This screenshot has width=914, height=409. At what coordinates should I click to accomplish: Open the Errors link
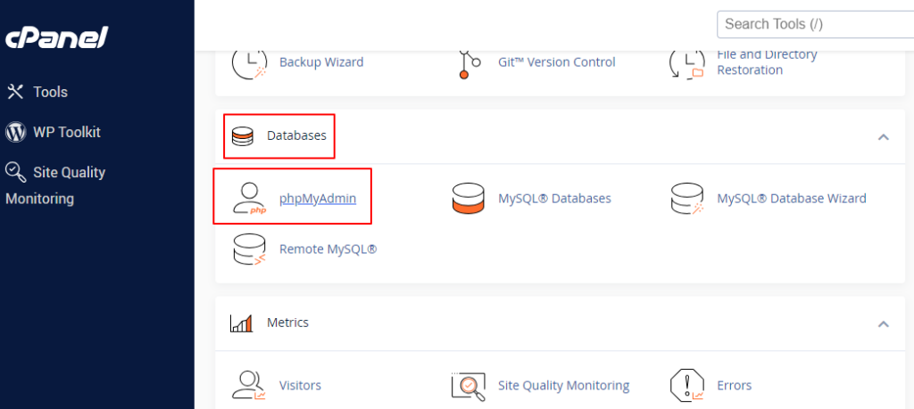click(x=734, y=385)
